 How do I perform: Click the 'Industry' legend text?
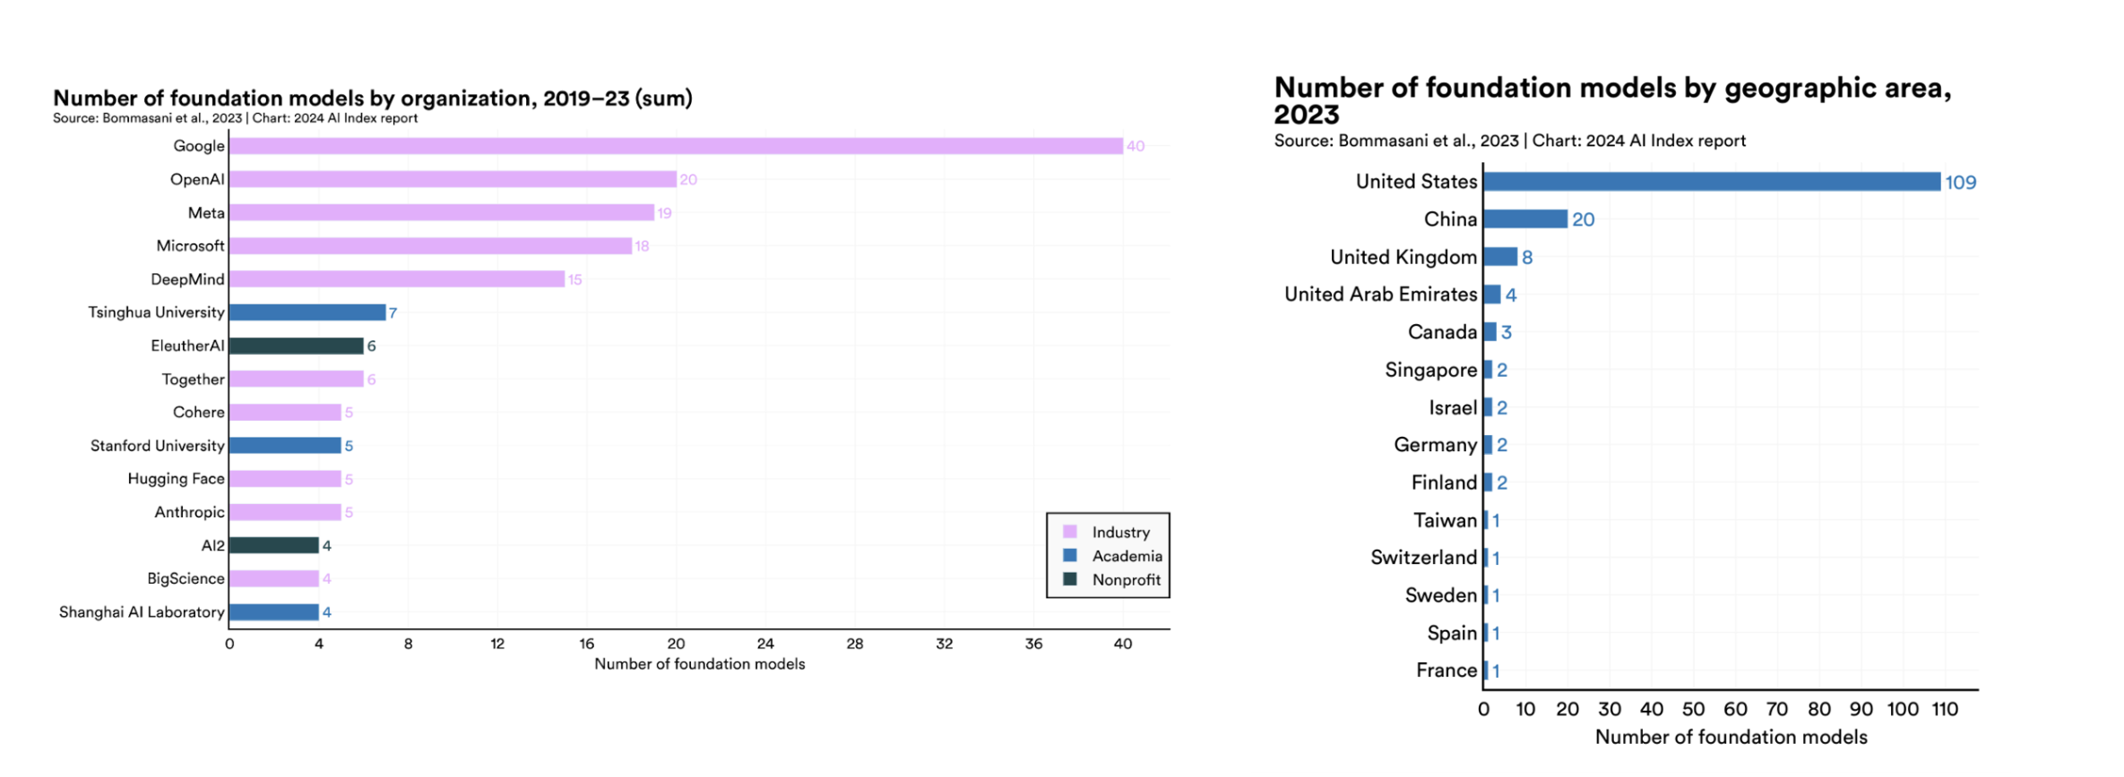[x=1120, y=532]
